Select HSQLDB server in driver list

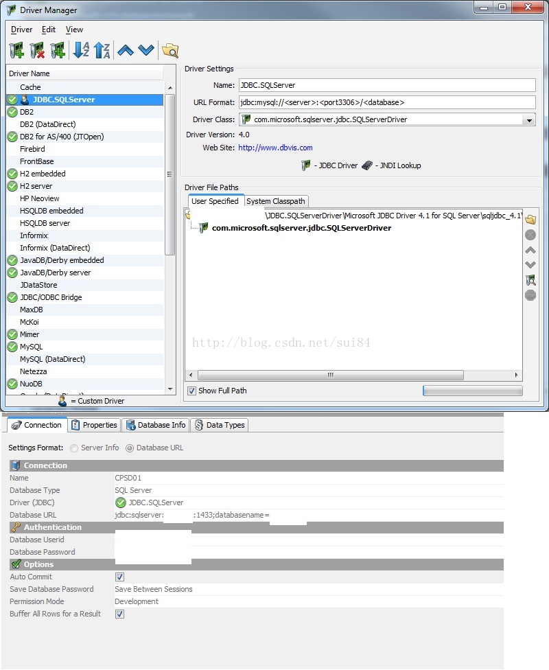(84, 223)
